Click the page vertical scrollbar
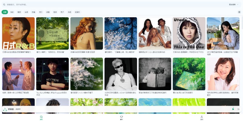243x122 pixels. [x=242, y=22]
